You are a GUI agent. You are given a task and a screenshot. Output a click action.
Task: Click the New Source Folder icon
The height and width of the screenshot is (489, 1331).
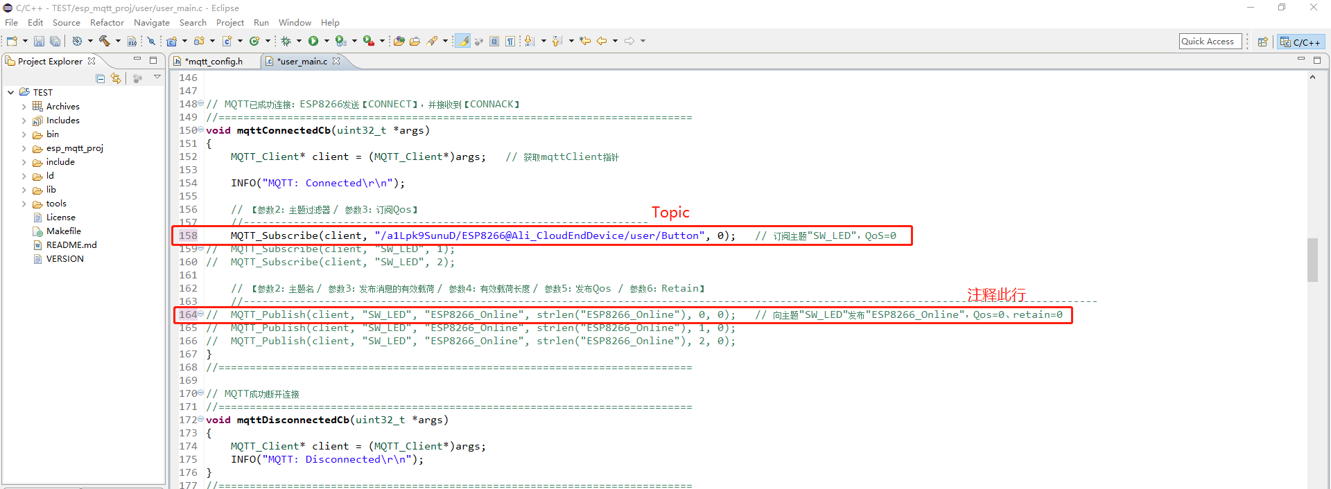tap(199, 41)
